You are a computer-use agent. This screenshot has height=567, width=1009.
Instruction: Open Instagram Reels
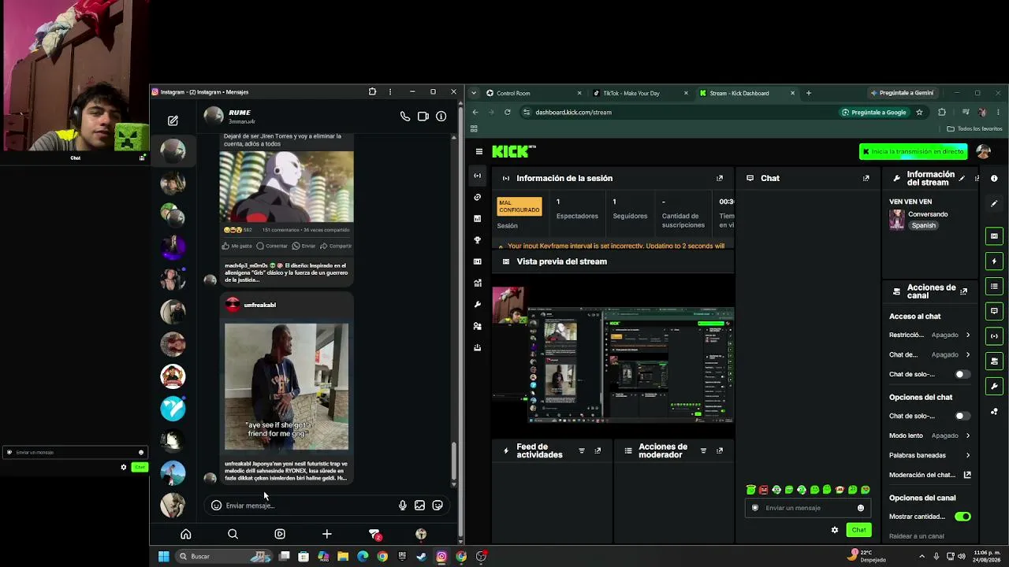(x=280, y=534)
